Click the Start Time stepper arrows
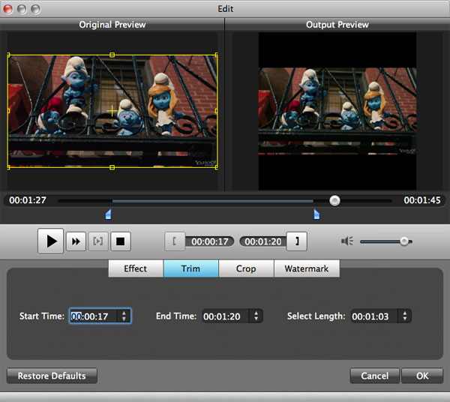This screenshot has height=402, width=450. (x=124, y=316)
